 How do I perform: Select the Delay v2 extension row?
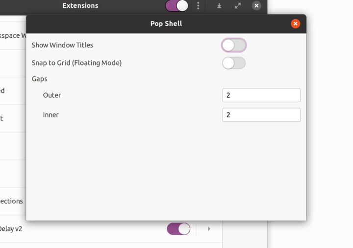(x=74, y=229)
